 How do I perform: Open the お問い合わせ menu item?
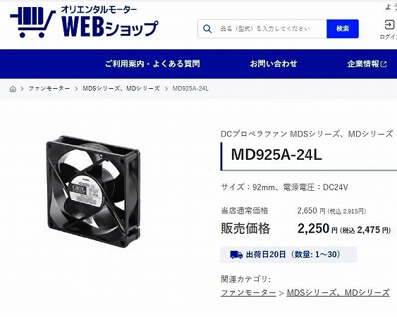coord(274,64)
